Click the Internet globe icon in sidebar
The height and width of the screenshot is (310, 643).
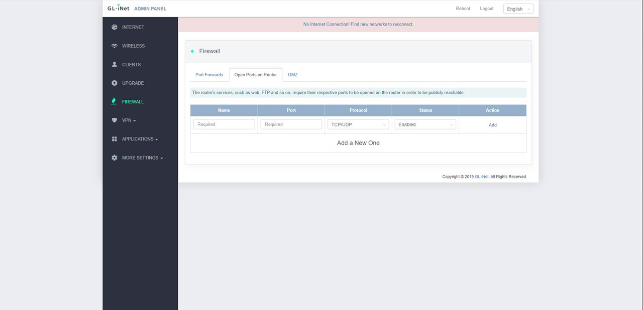click(x=115, y=27)
